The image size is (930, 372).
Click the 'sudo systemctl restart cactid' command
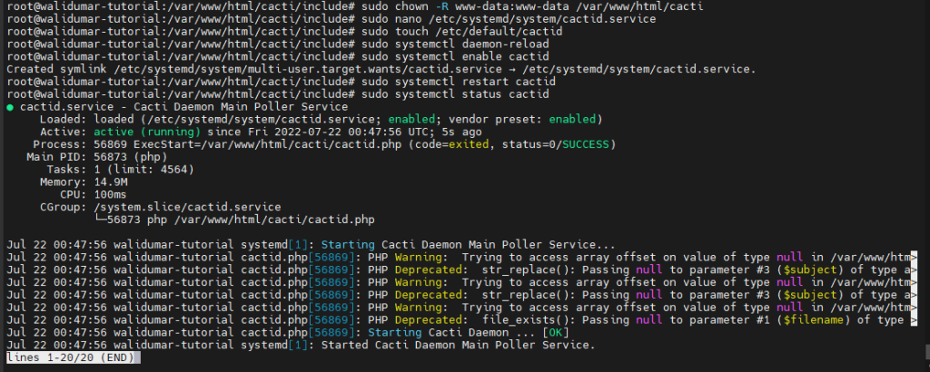(x=458, y=82)
